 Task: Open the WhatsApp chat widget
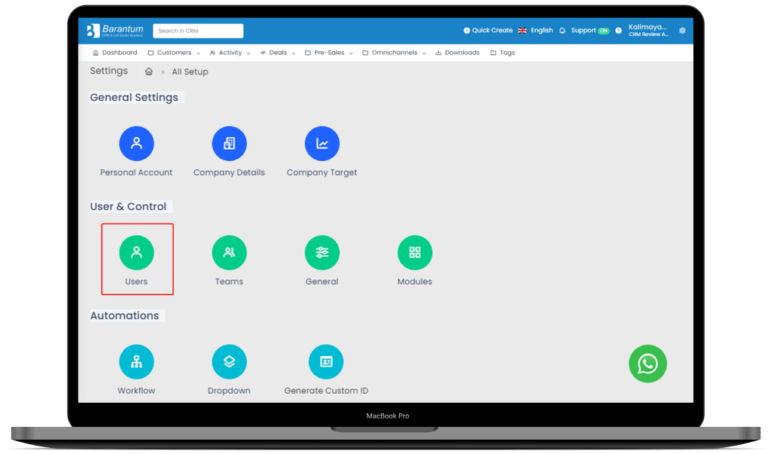pos(648,364)
